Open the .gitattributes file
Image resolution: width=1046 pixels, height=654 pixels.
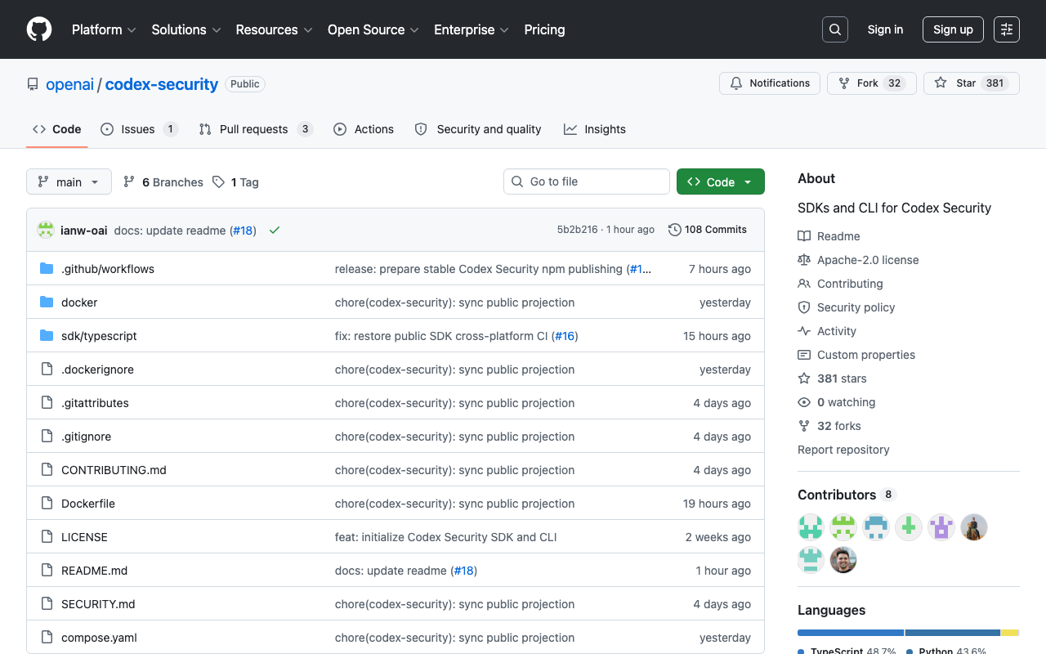[x=95, y=403]
